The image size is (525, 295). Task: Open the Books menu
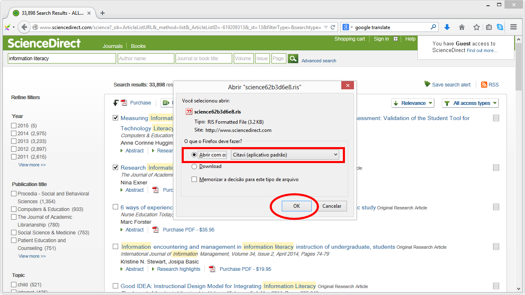(x=138, y=46)
